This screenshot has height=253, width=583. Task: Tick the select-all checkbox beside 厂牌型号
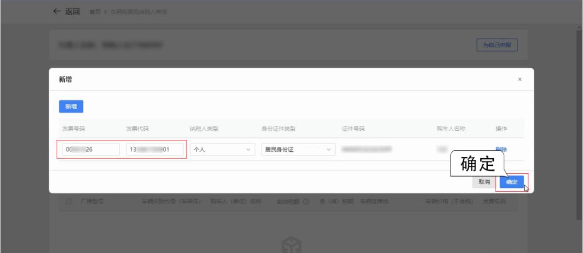click(68, 201)
